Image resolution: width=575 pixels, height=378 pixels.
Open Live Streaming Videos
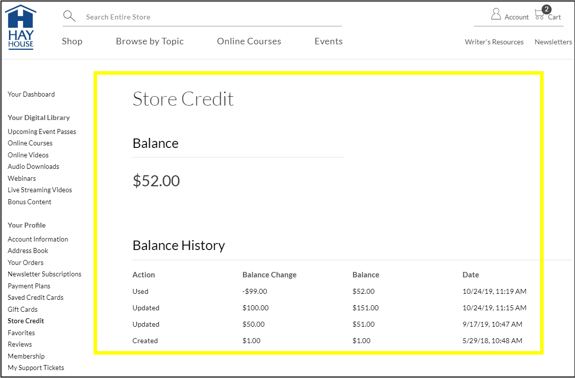(40, 190)
